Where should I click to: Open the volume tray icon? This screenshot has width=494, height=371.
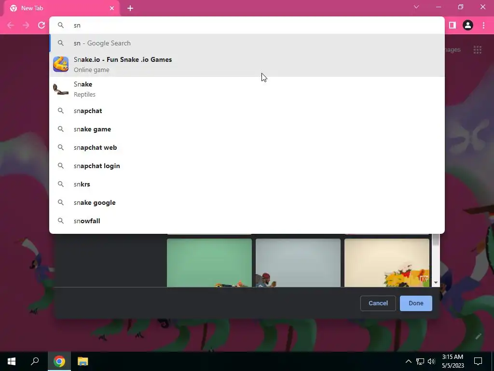click(x=431, y=361)
